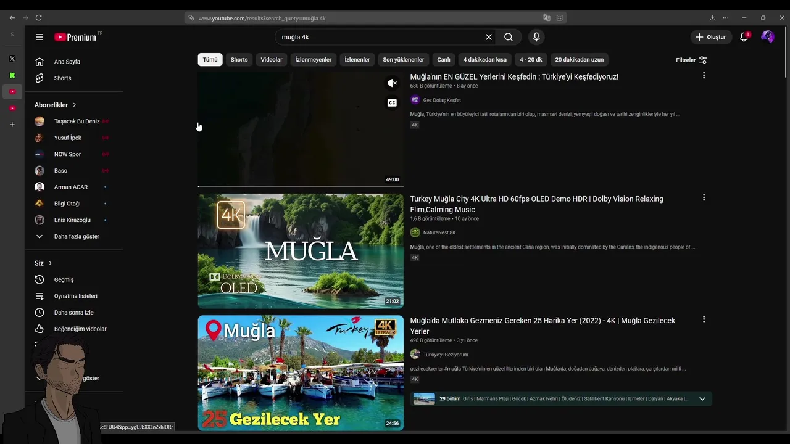
Task: Clear the search box with X
Action: (x=489, y=37)
